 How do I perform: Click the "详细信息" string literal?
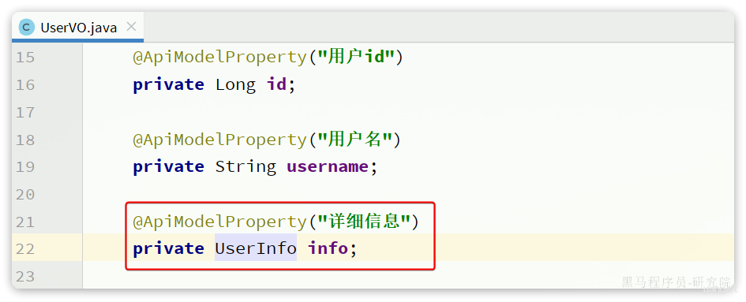(x=363, y=222)
